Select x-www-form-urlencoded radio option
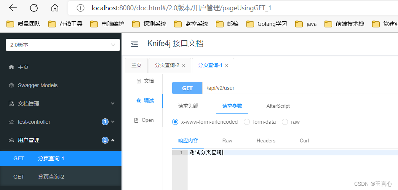 175,122
